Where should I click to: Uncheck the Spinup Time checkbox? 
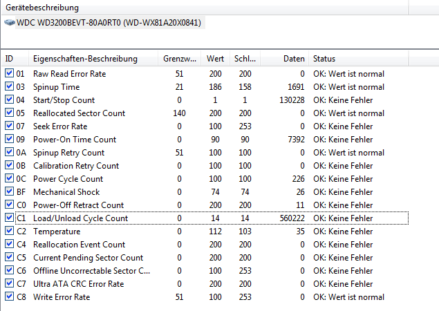[9, 86]
